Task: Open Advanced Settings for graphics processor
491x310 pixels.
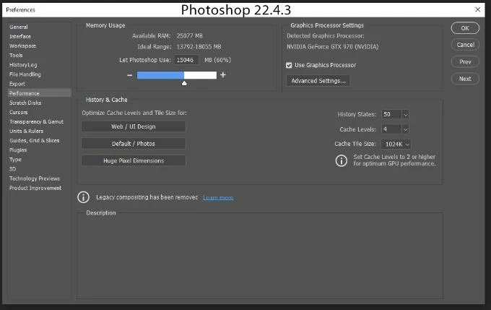Action: pos(318,80)
